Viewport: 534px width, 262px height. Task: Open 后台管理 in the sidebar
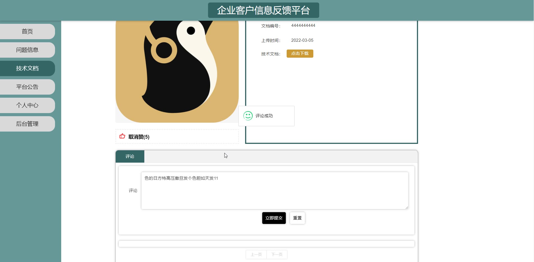27,124
